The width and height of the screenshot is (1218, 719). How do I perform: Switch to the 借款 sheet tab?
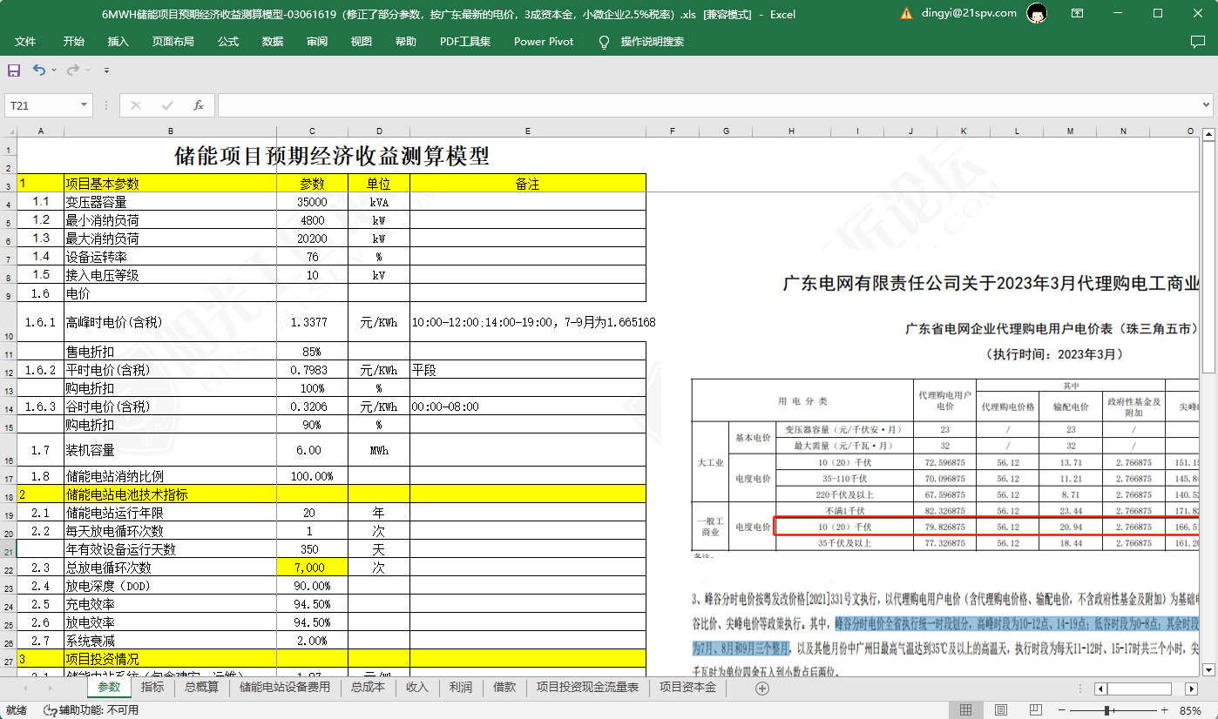pos(504,687)
